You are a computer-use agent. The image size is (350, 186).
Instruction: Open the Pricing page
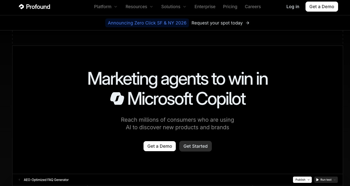[x=230, y=7]
